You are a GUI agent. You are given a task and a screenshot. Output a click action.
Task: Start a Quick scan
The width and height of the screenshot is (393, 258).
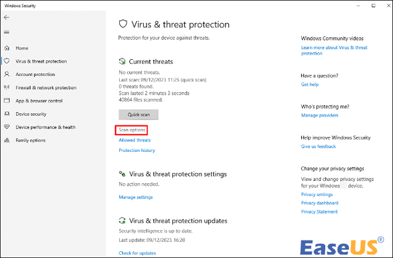(x=138, y=114)
